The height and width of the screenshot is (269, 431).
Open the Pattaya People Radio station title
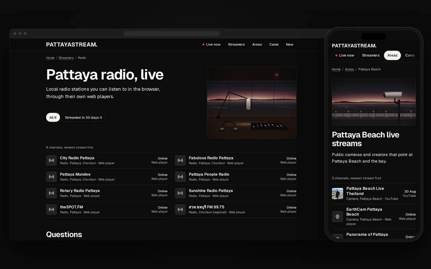pyautogui.click(x=209, y=174)
